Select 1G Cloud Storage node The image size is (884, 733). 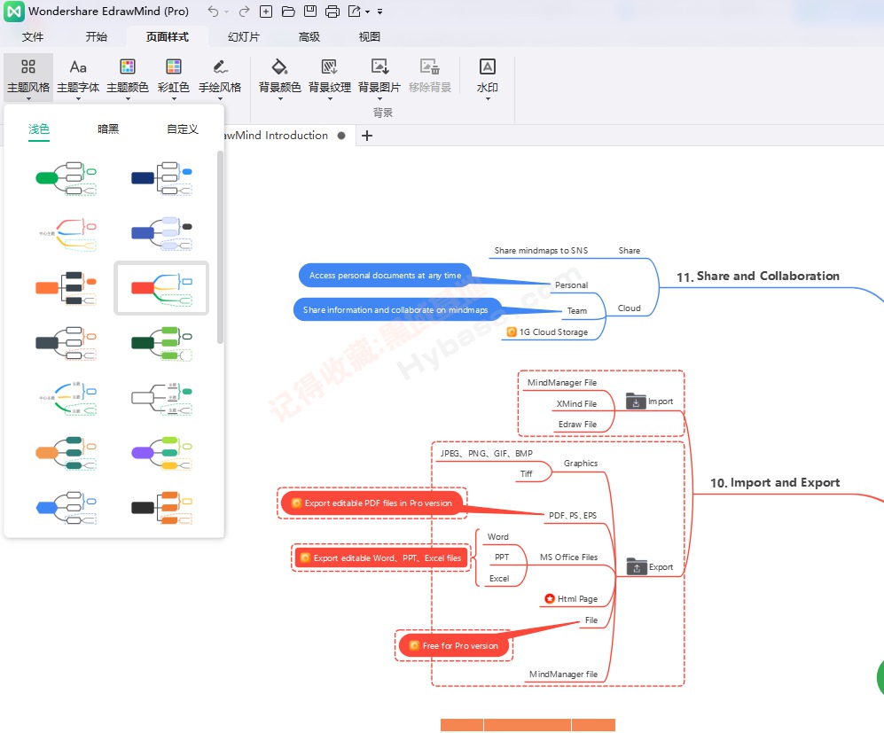click(547, 331)
